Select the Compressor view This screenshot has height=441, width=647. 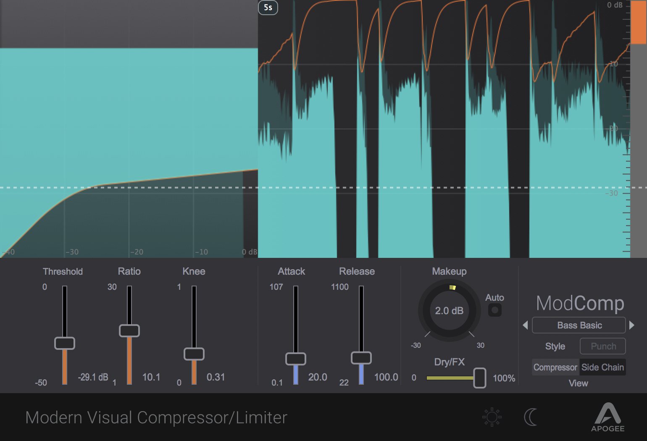pos(555,367)
